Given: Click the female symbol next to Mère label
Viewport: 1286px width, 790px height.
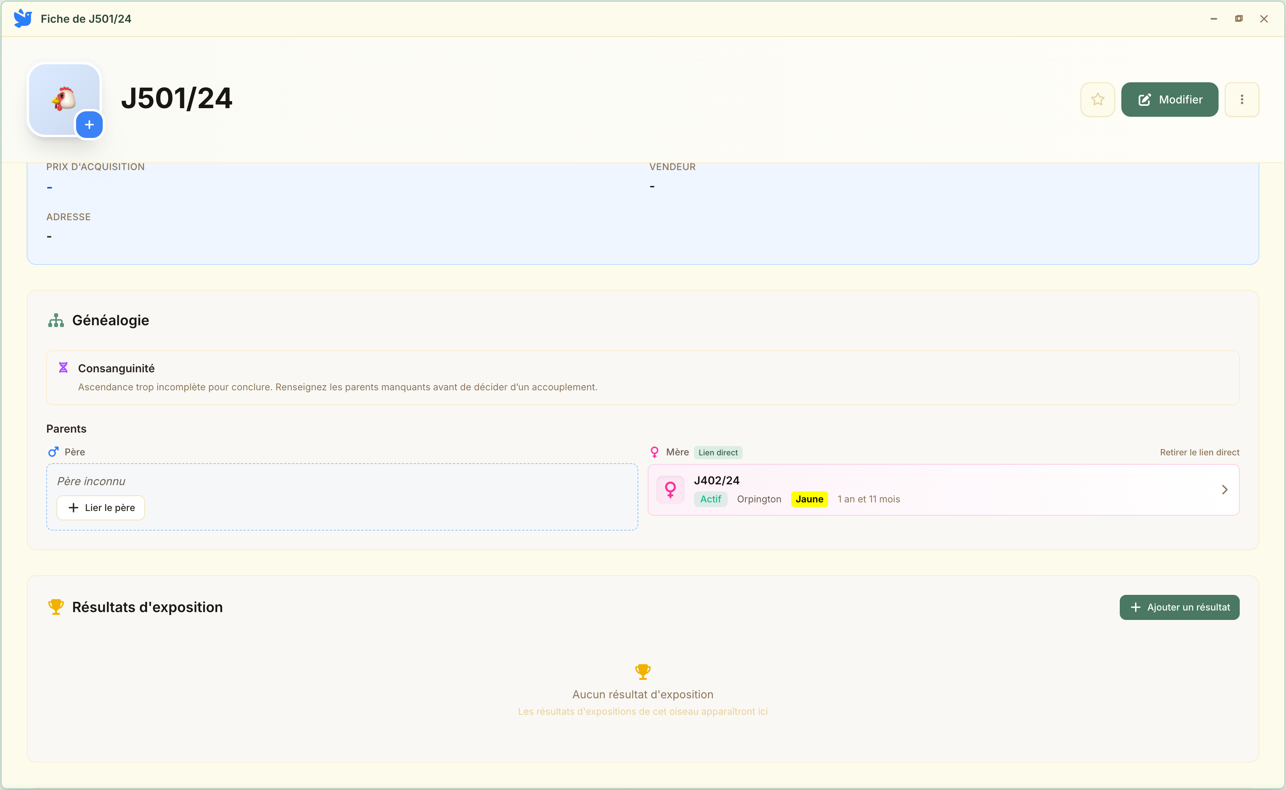Looking at the screenshot, I should click(654, 452).
